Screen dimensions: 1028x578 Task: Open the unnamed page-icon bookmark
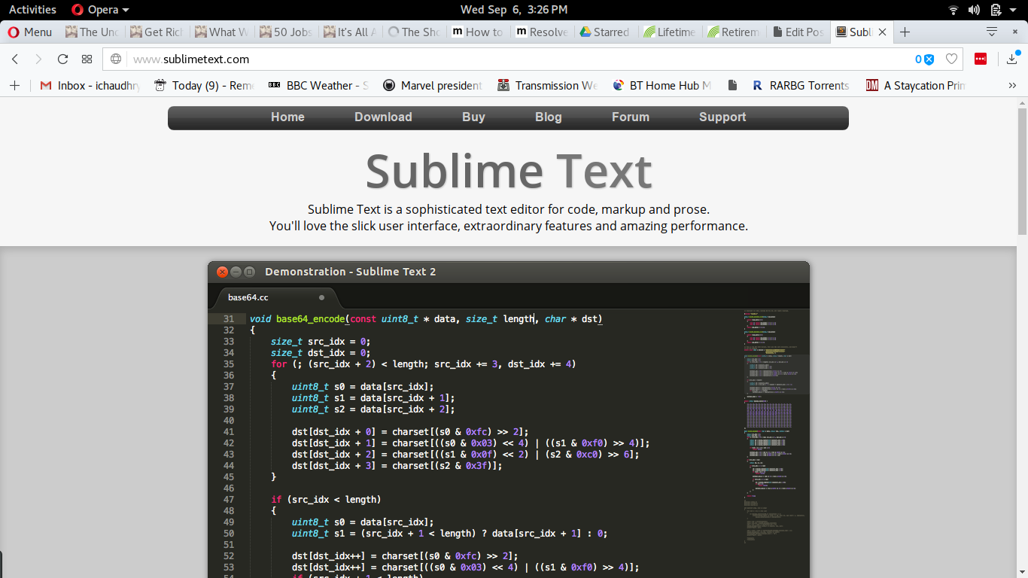pos(732,85)
